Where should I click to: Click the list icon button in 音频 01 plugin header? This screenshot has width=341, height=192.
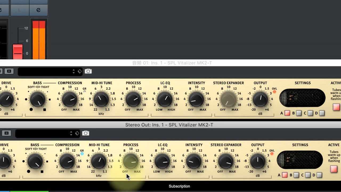[9, 71]
